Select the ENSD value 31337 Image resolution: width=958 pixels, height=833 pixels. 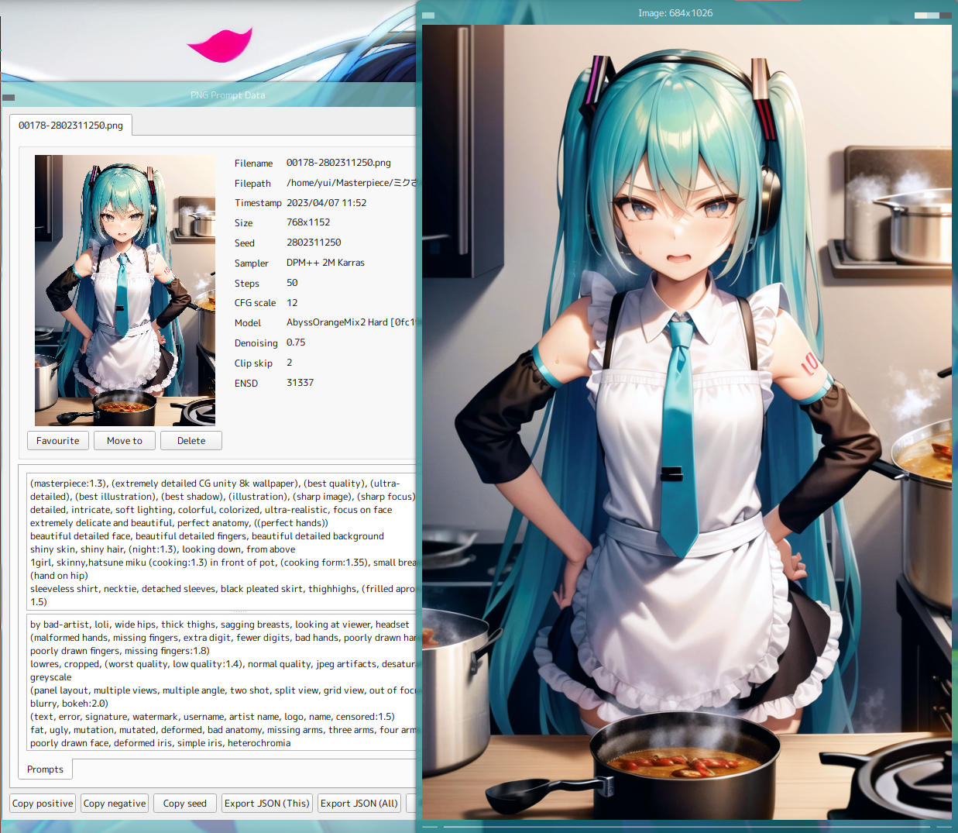pos(300,383)
